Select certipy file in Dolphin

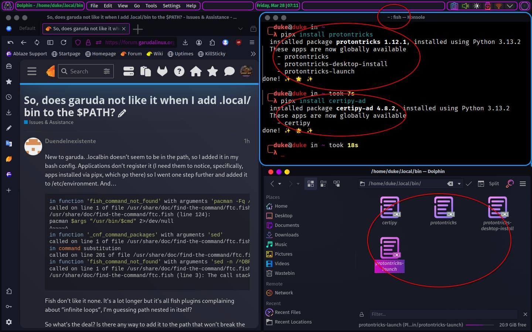tap(389, 211)
